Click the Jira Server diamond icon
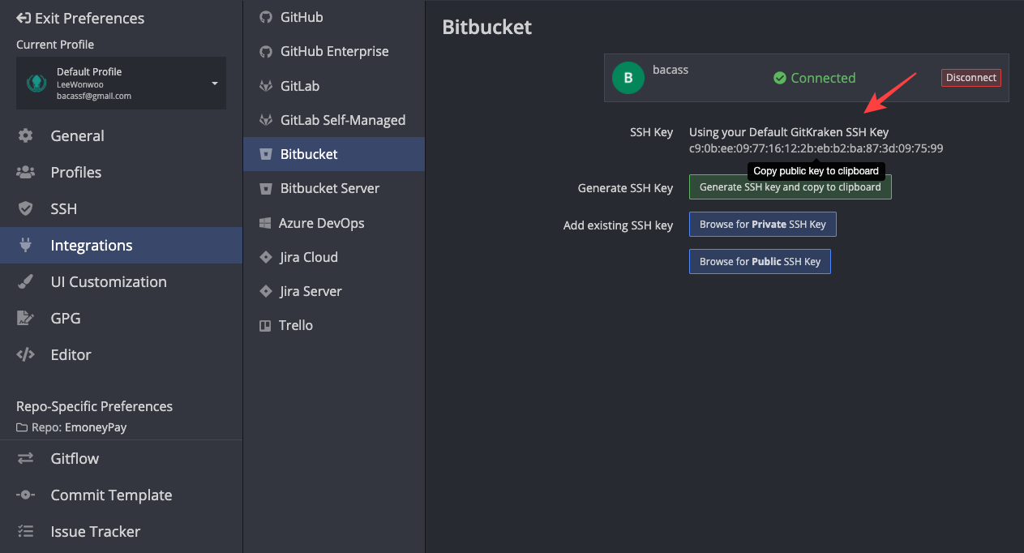1024x553 pixels. [x=265, y=291]
